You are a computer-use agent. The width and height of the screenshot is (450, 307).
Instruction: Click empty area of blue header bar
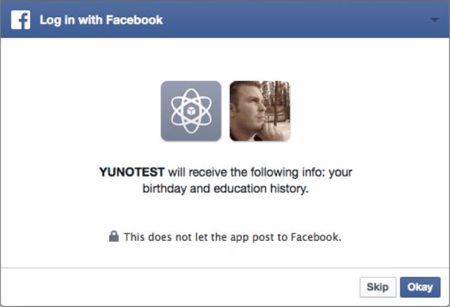click(295, 20)
